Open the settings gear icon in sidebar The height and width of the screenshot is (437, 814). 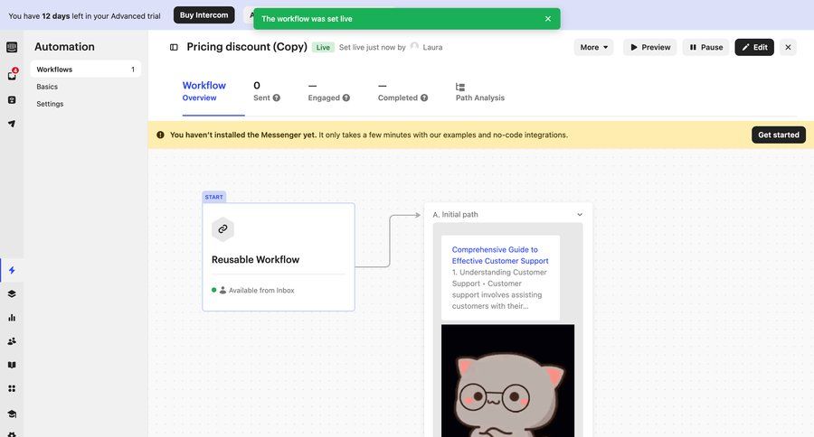click(x=12, y=434)
